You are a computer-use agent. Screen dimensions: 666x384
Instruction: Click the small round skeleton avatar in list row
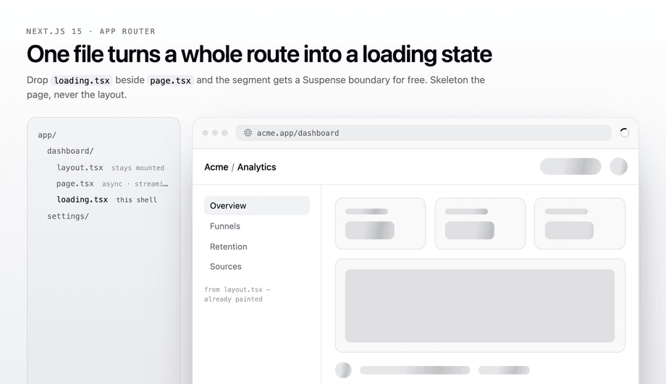click(343, 370)
